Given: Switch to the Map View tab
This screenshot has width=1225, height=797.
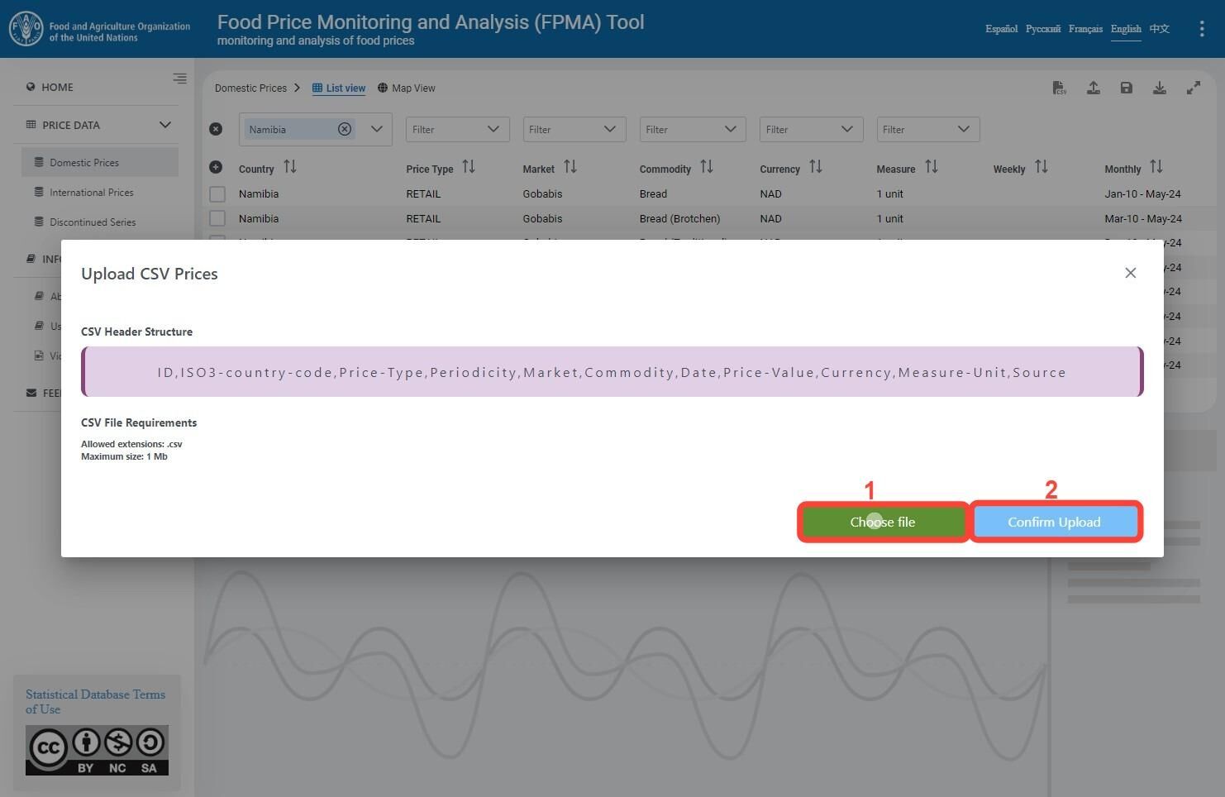Looking at the screenshot, I should [407, 88].
